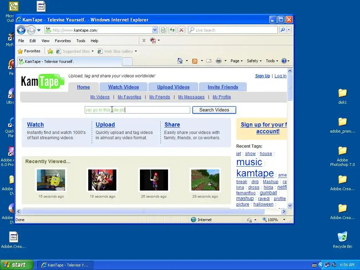Click the RSS feeds icon
Viewport: 360px width, 270px height.
coord(195,61)
